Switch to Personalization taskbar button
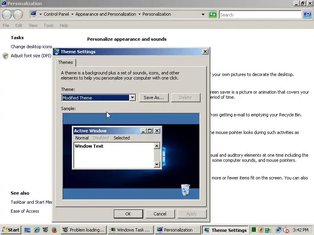This screenshot has height=235, width=314. point(178,230)
